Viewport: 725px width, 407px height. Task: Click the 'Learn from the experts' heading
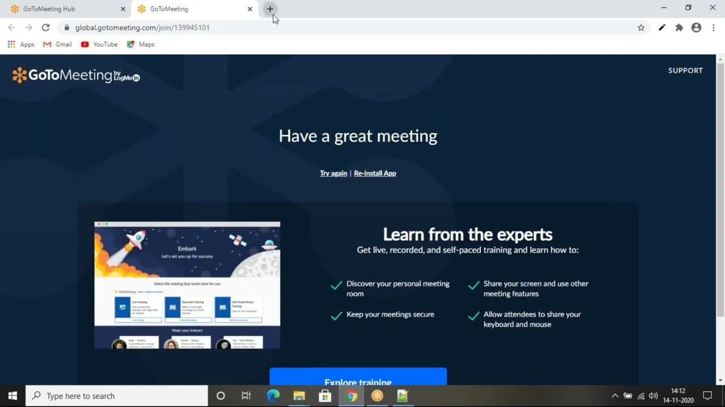click(x=467, y=234)
